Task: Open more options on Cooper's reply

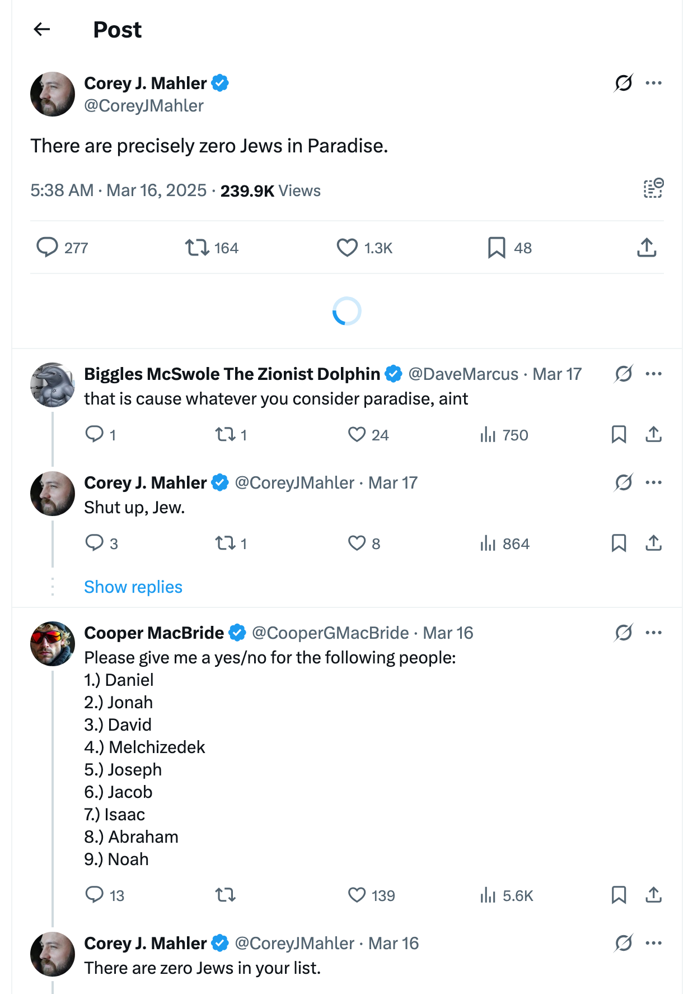Action: tap(654, 632)
